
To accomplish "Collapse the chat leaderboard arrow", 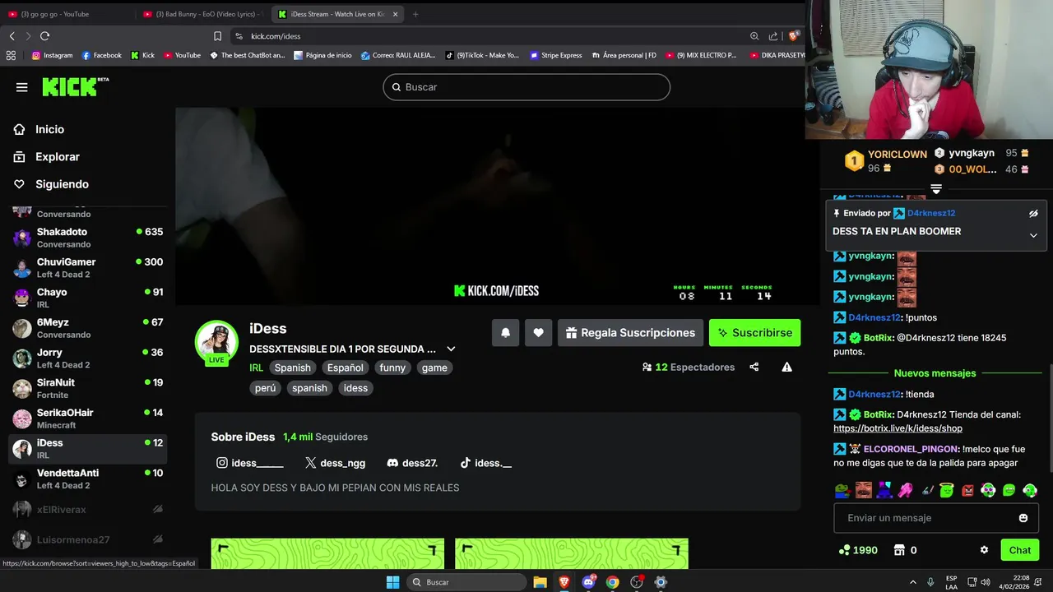I will [x=936, y=189].
